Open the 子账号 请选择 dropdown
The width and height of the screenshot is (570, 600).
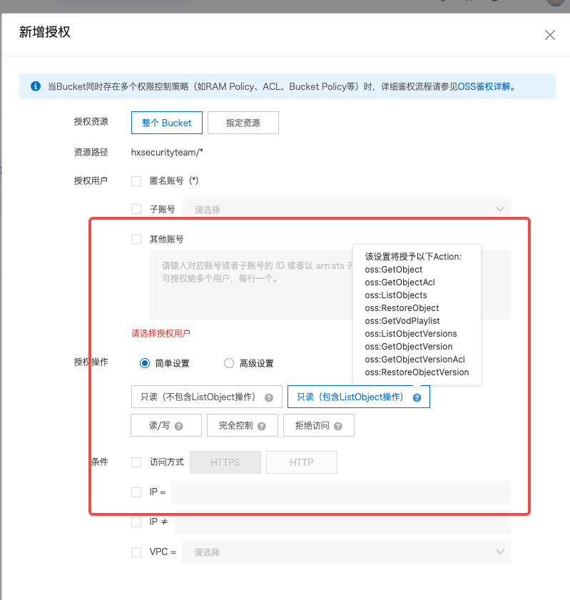pyautogui.click(x=347, y=209)
